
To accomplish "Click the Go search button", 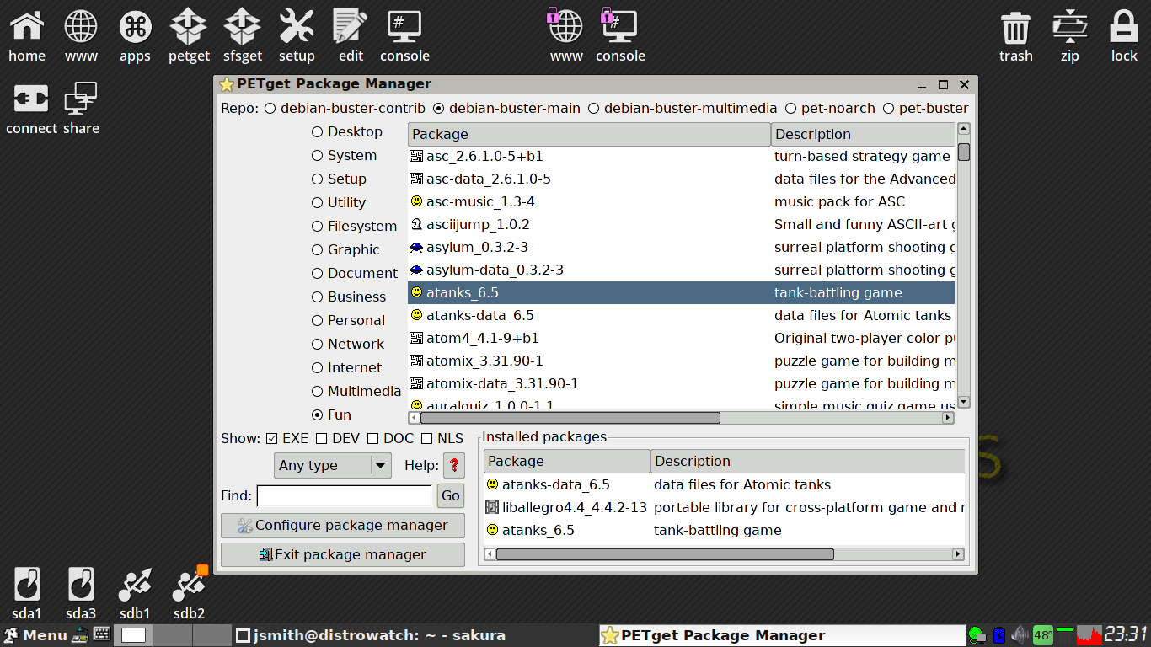I will click(451, 495).
